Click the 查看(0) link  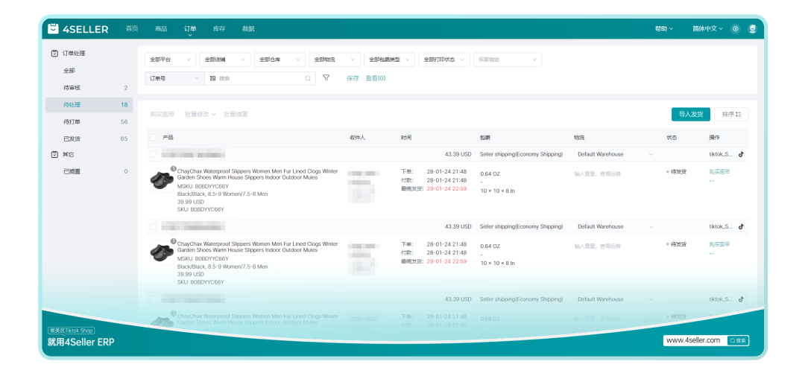pyautogui.click(x=375, y=78)
